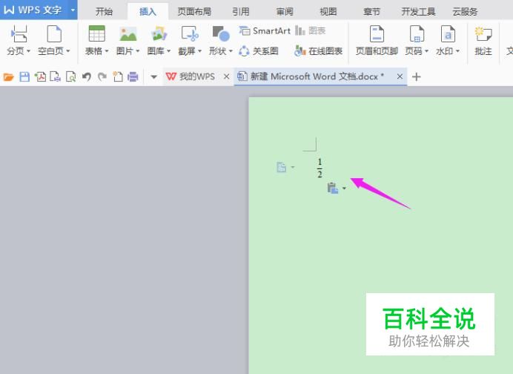Open the WPS 文字 application menu arrow
513x374 pixels.
73,10
